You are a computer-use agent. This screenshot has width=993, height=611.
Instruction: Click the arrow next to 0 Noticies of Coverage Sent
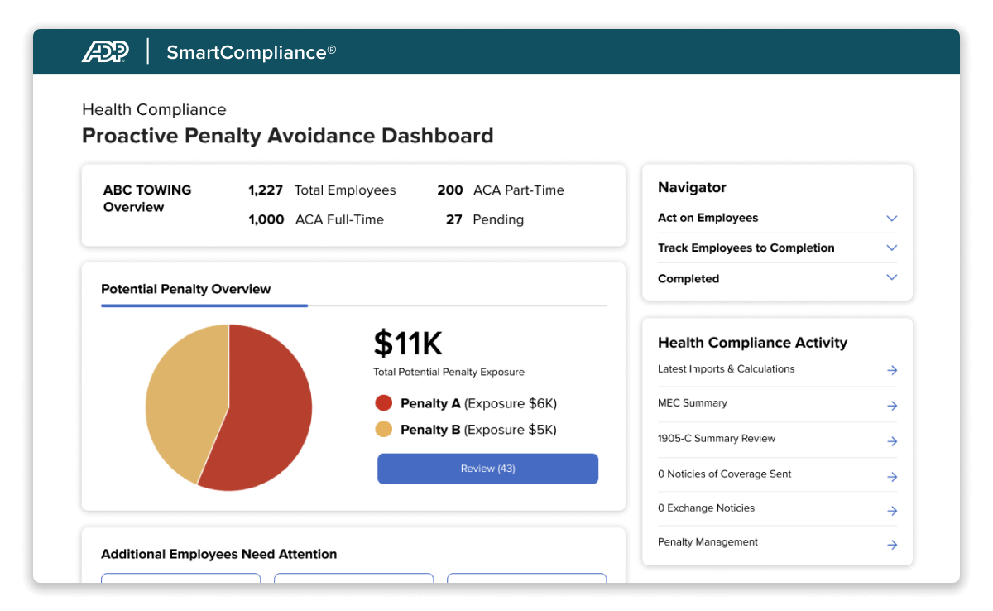point(892,476)
